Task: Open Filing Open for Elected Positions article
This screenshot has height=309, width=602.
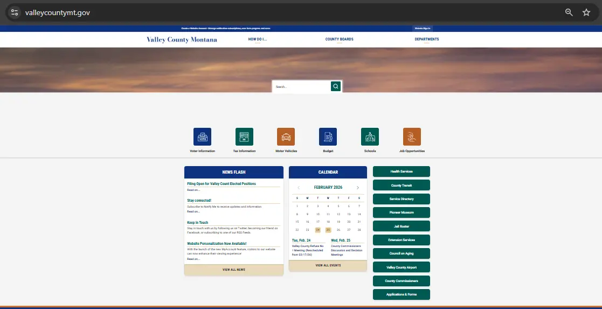Action: 222,184
